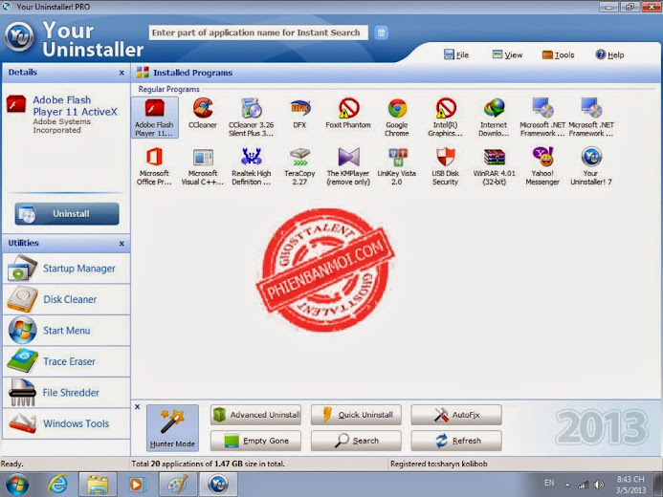This screenshot has width=663, height=497.
Task: Close the Details panel
Action: (x=122, y=73)
